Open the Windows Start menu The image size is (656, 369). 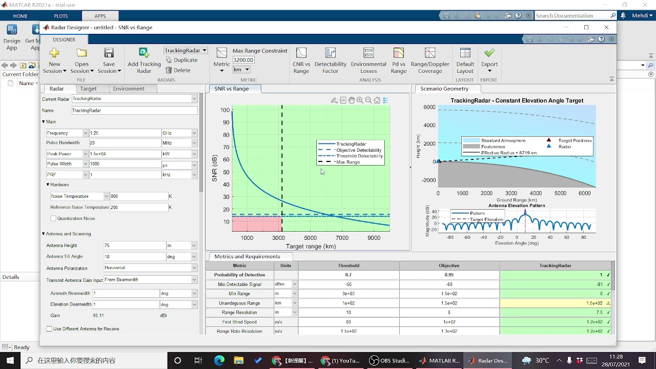click(10, 360)
